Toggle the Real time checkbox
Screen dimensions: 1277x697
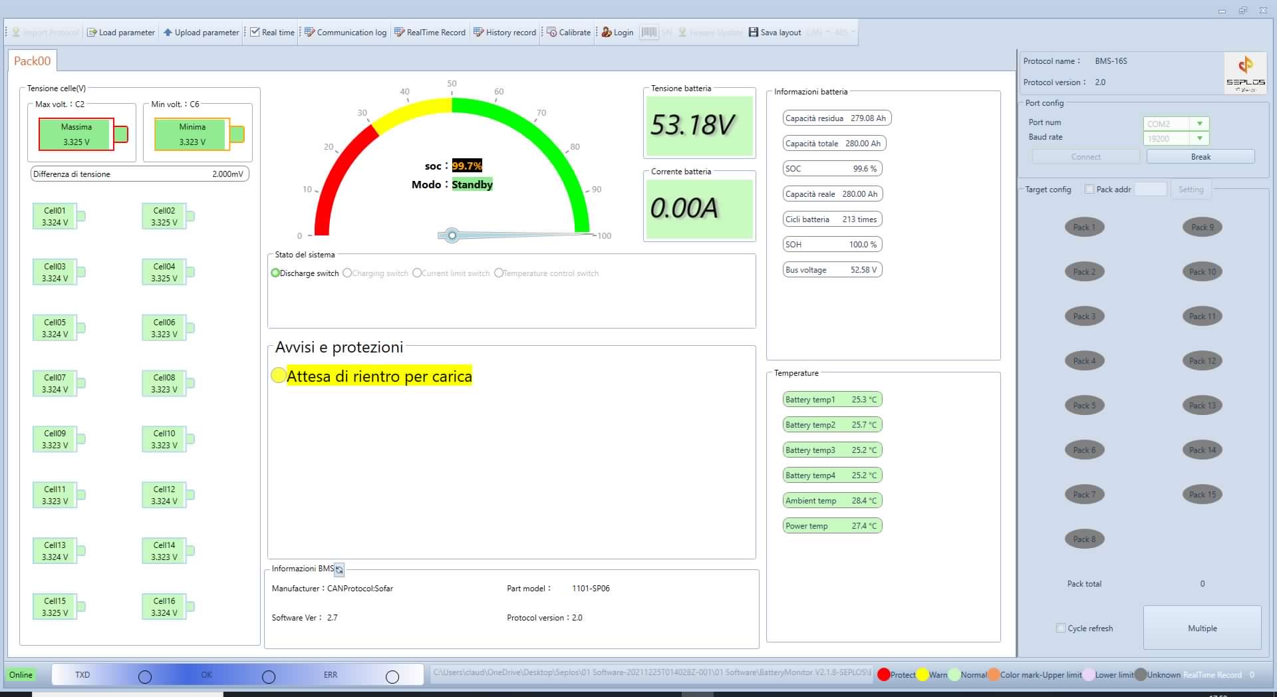(255, 33)
